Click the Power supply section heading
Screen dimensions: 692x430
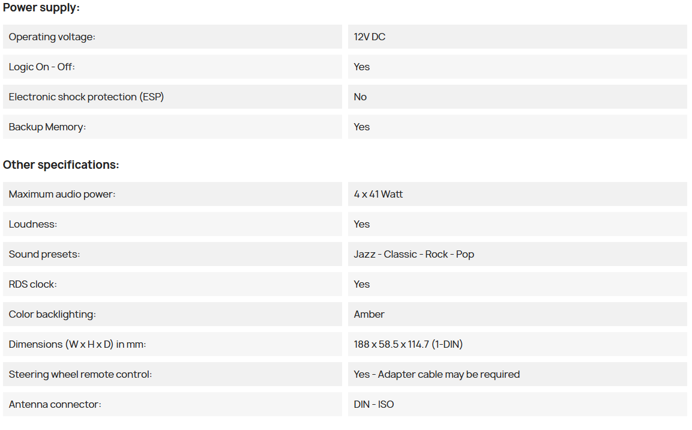[41, 8]
